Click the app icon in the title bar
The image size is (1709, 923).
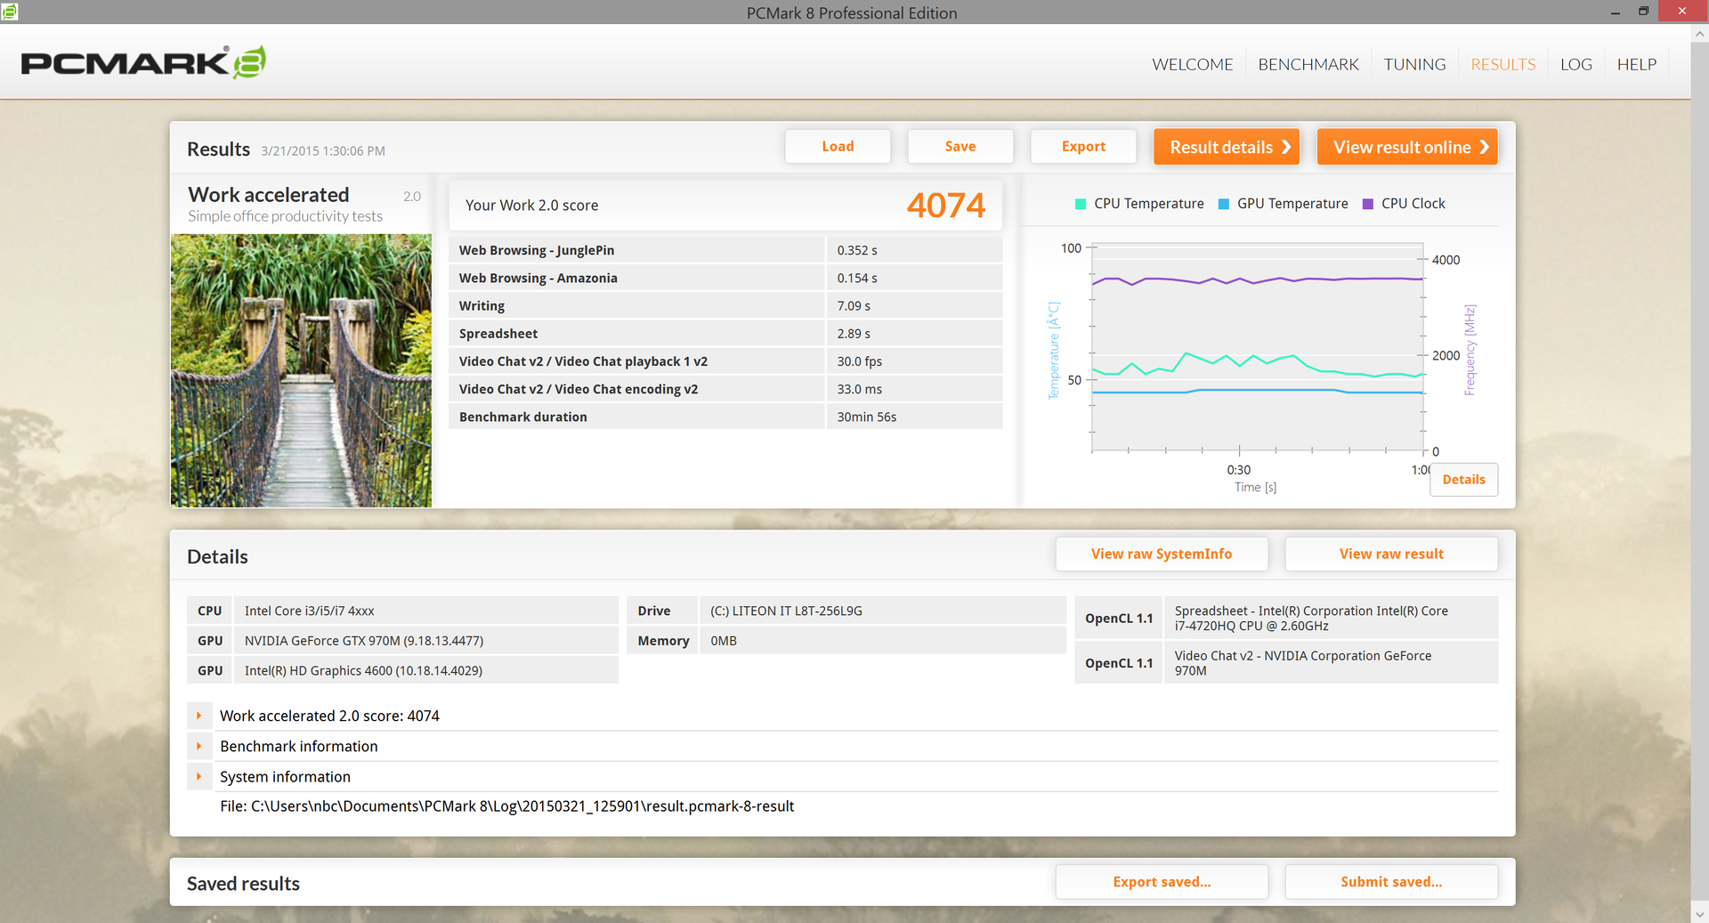pos(10,12)
